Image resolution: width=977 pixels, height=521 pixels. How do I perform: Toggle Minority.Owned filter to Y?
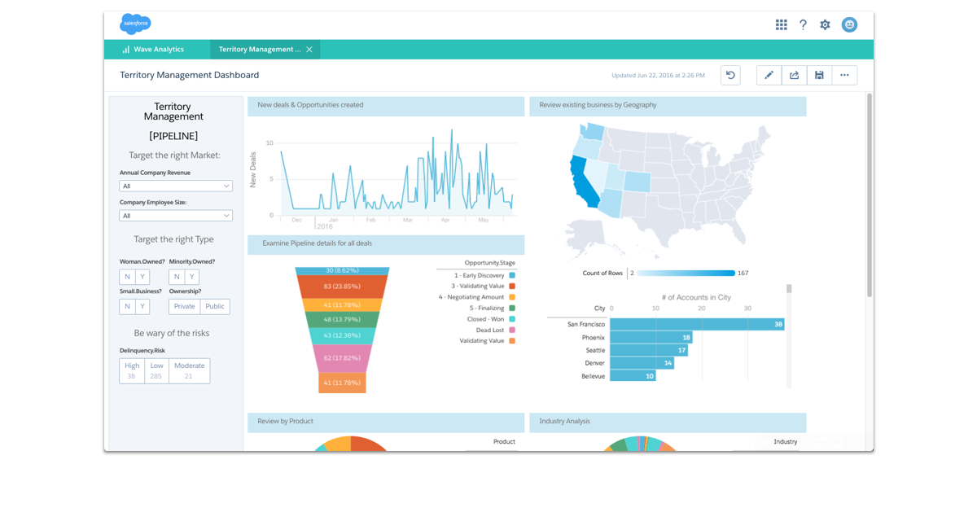pyautogui.click(x=191, y=278)
